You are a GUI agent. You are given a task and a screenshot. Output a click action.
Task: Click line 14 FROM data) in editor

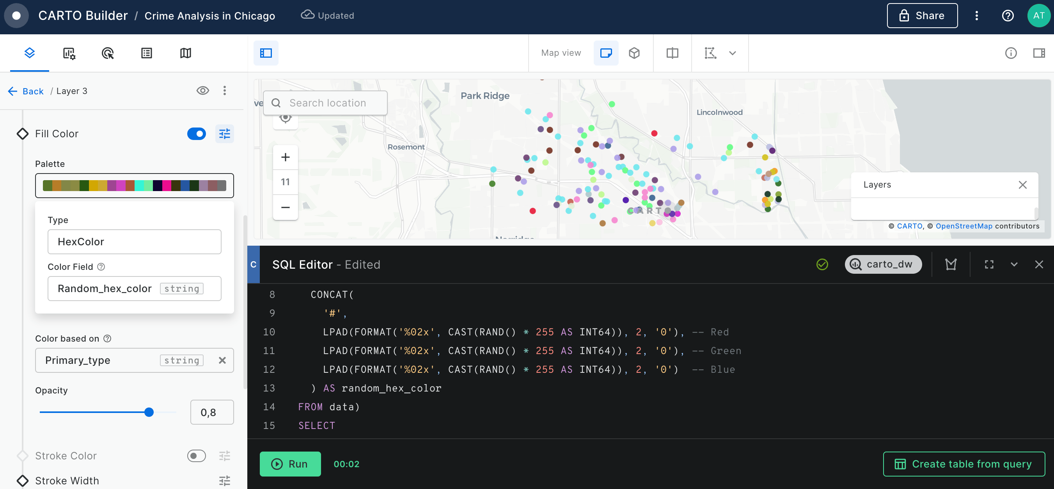click(328, 407)
